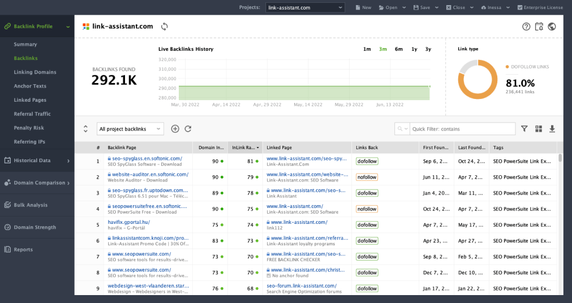Open the Backlinks sidebar item

[25, 58]
